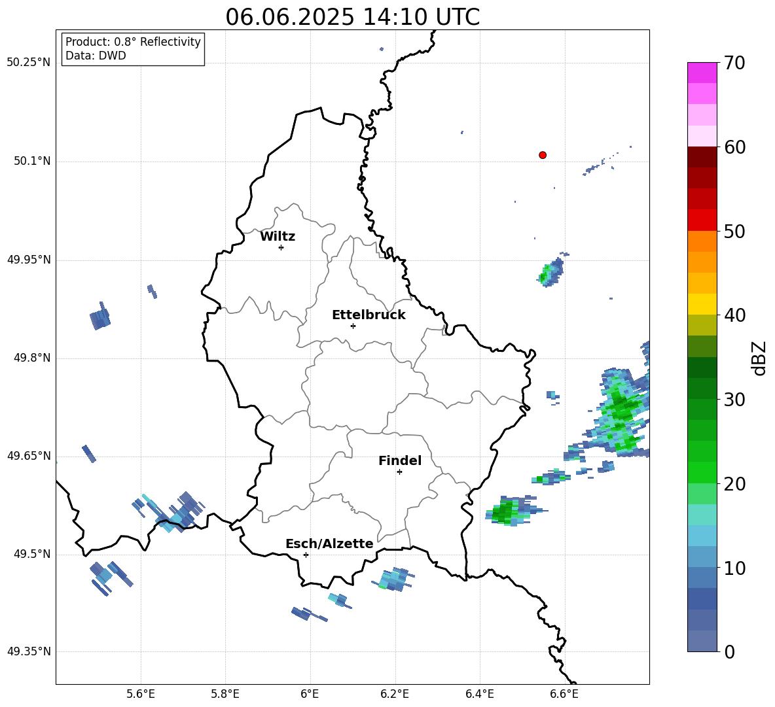Click the 5.6°E longitude label
Image resolution: width=775 pixels, height=707 pixels.
point(141,694)
